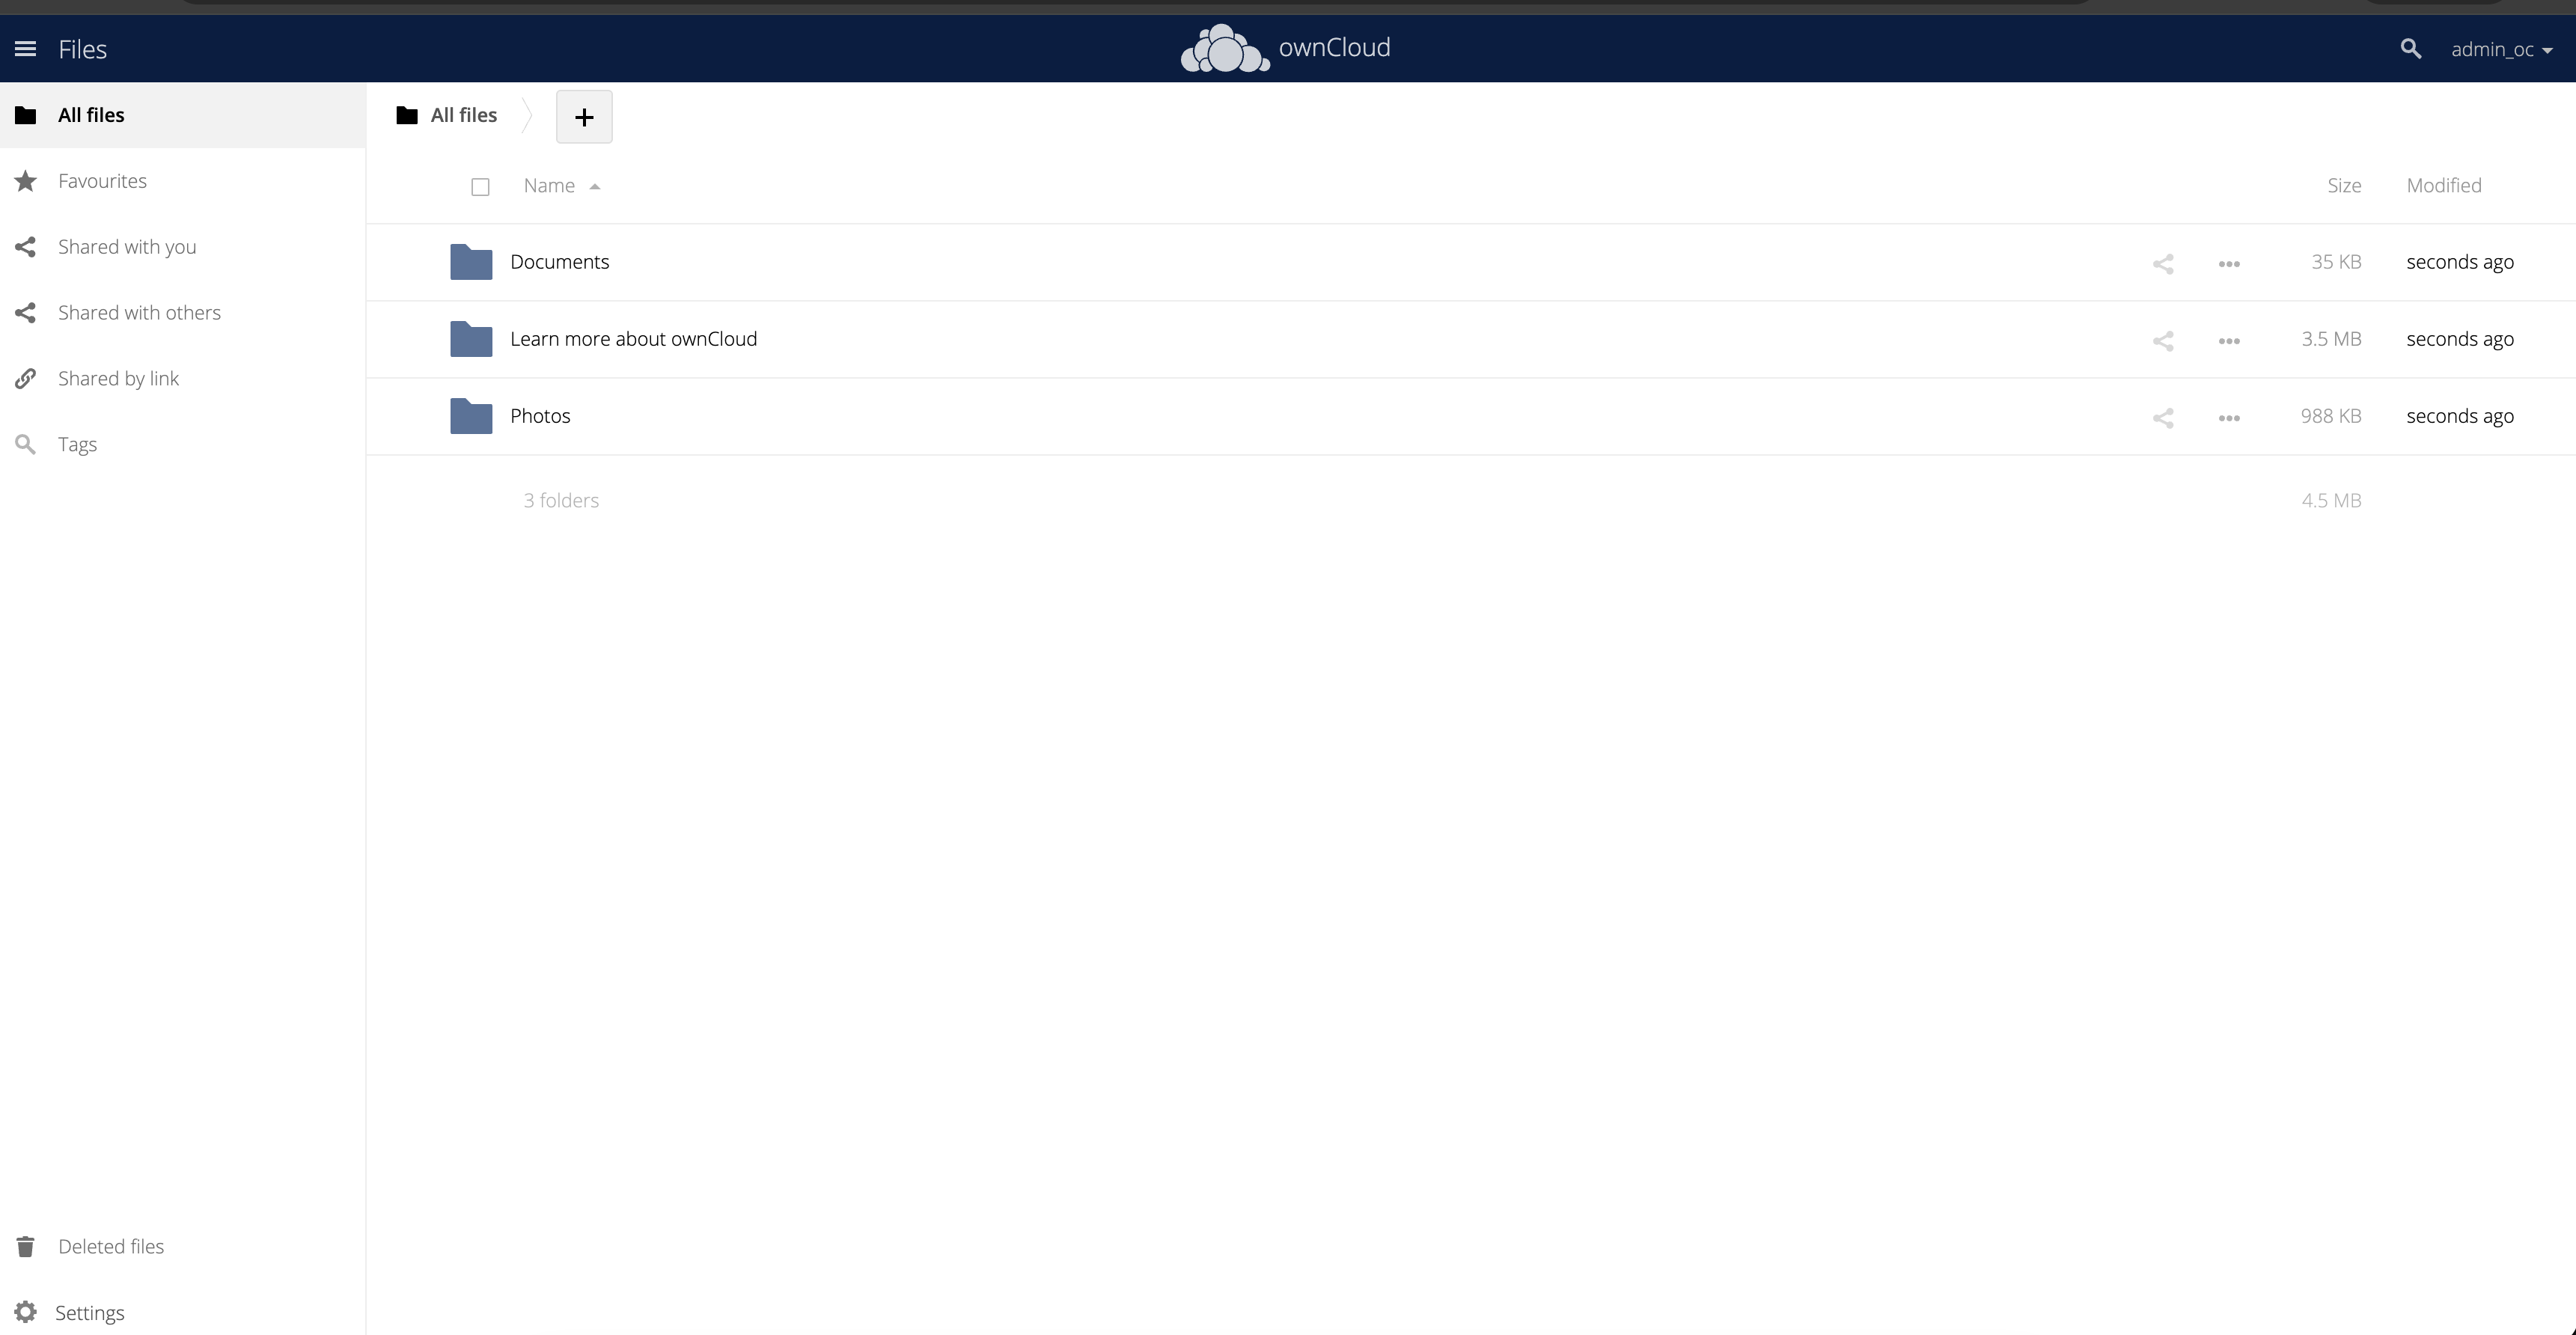
Task: Open the Tags section in sidebar
Action: pos(77,444)
